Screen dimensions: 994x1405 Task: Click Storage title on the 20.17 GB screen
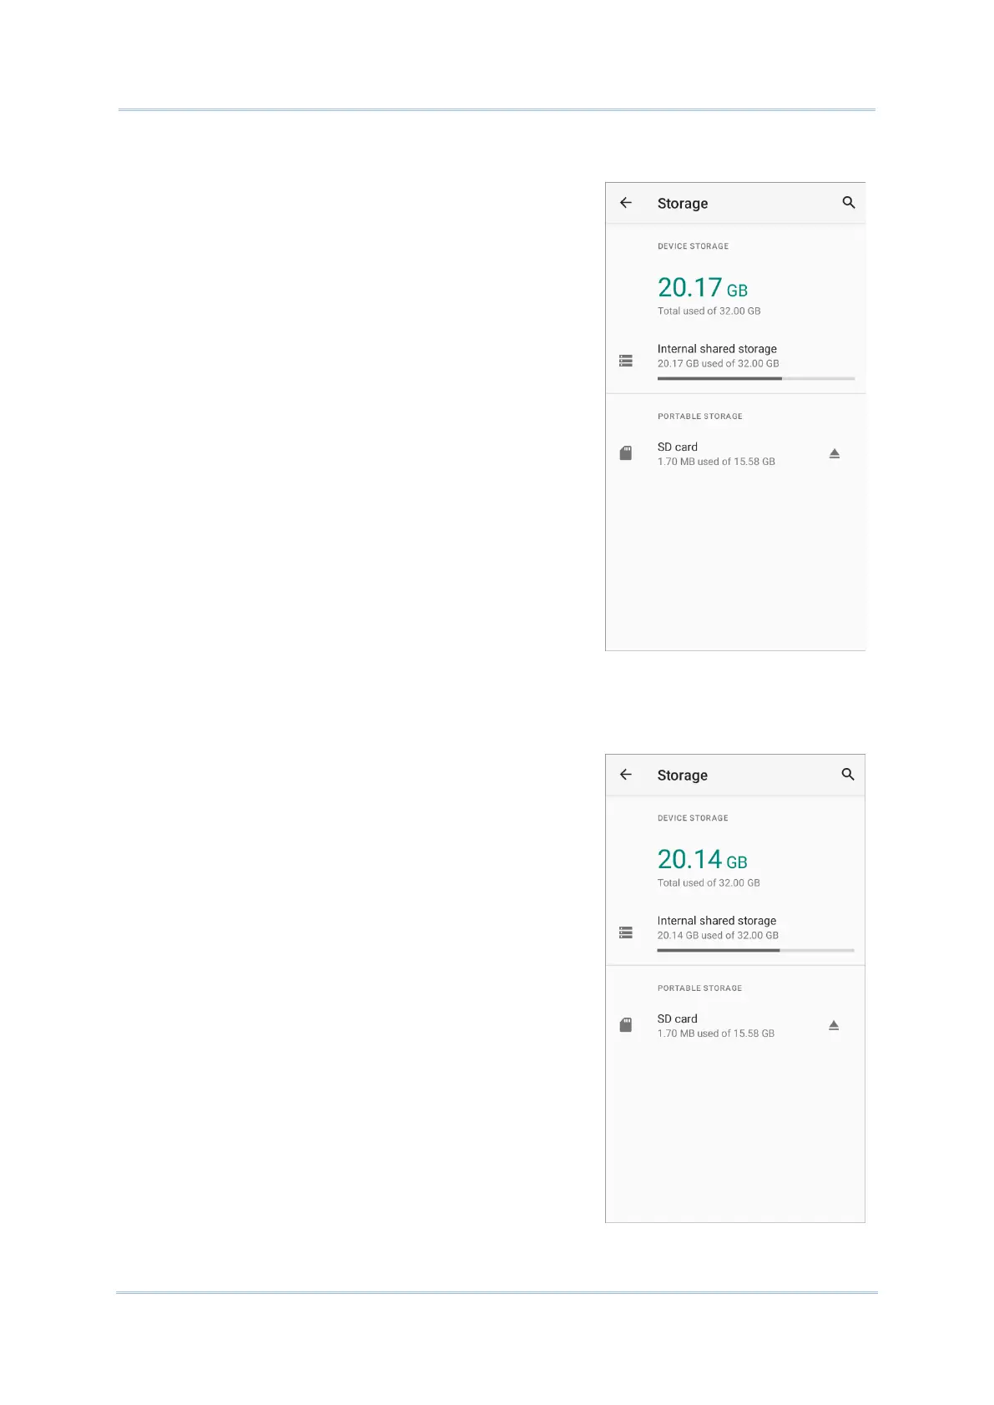683,204
